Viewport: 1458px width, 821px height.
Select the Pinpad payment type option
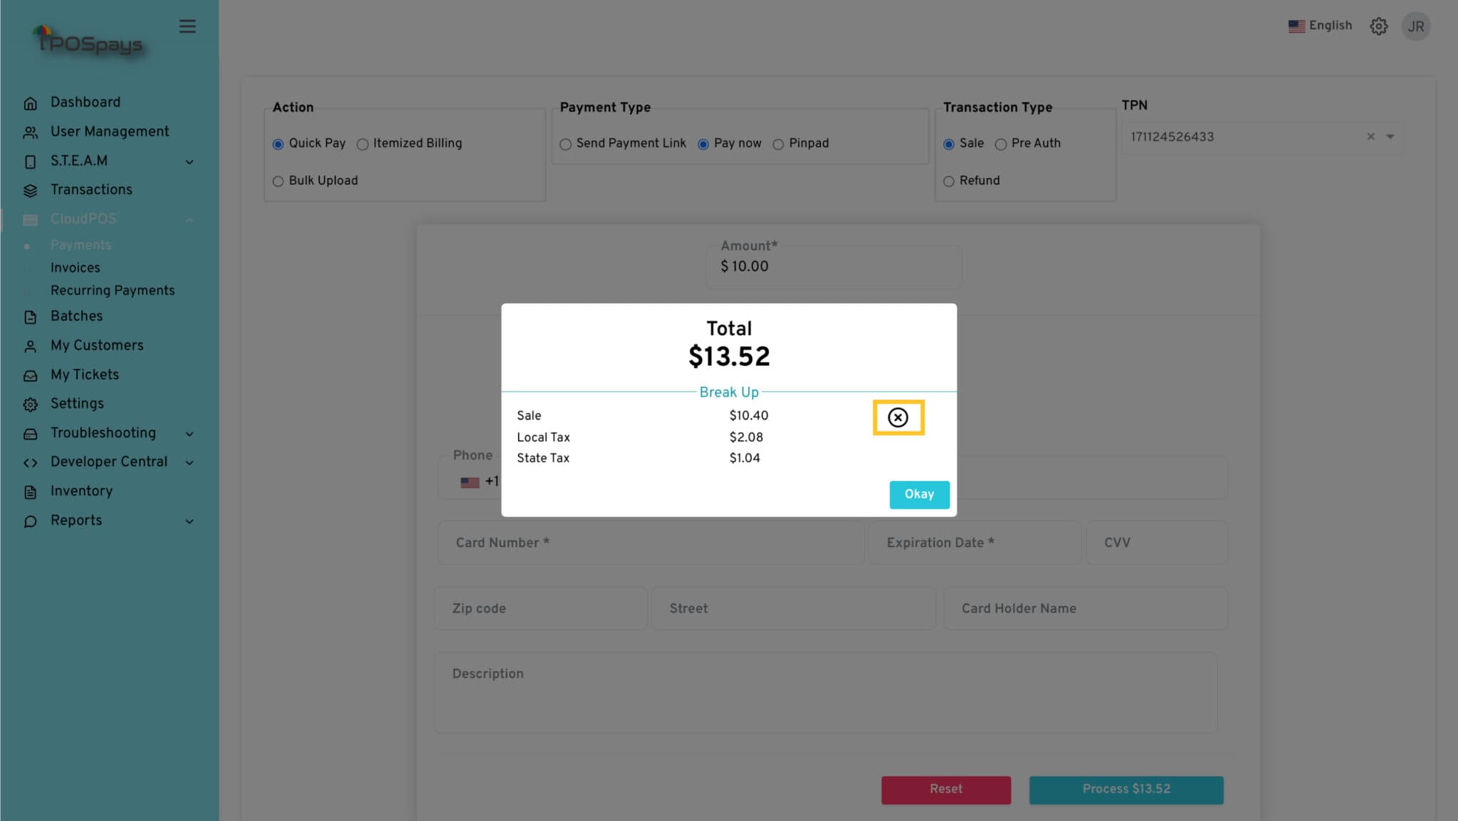click(x=778, y=144)
